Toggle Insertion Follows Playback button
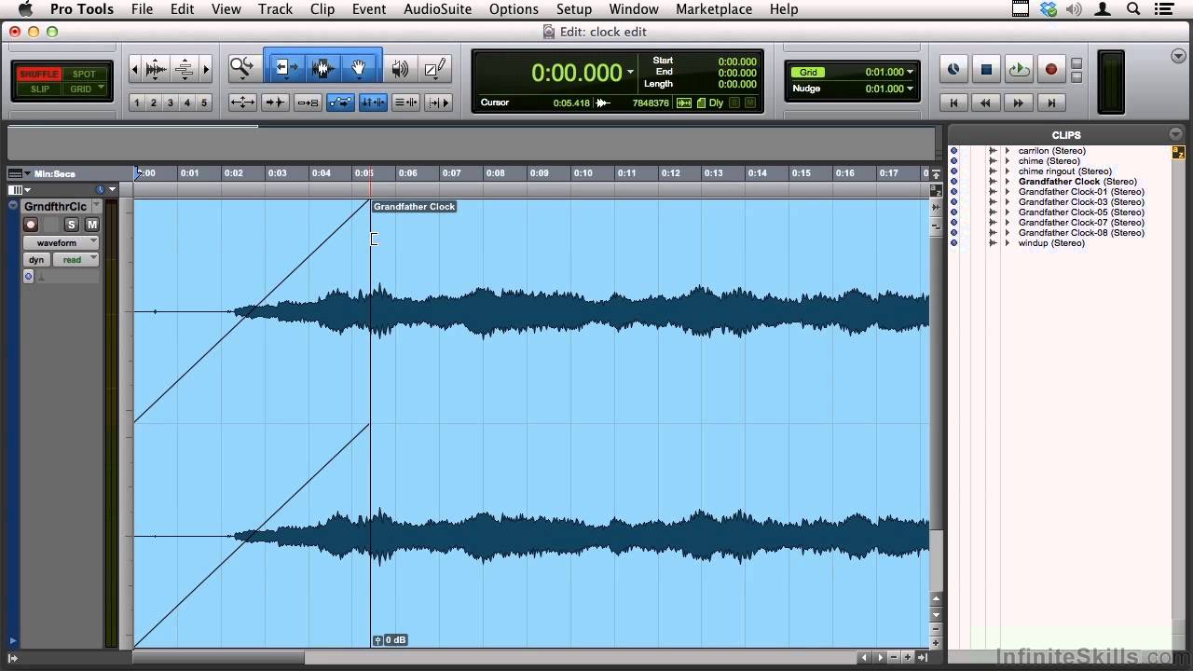 click(438, 103)
